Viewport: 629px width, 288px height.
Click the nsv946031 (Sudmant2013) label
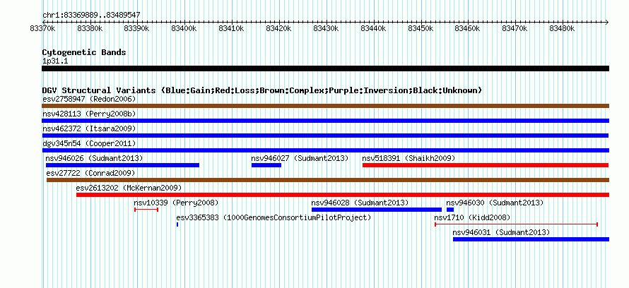(x=501, y=232)
